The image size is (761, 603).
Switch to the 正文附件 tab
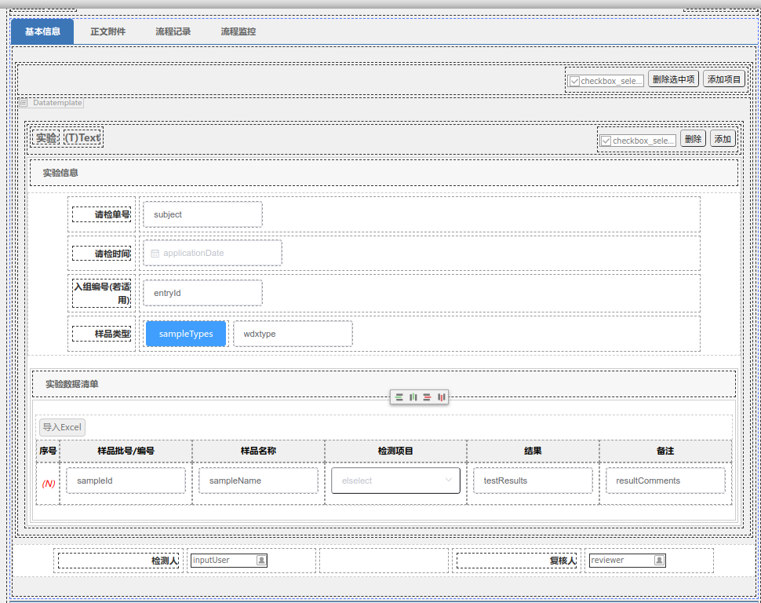(107, 32)
